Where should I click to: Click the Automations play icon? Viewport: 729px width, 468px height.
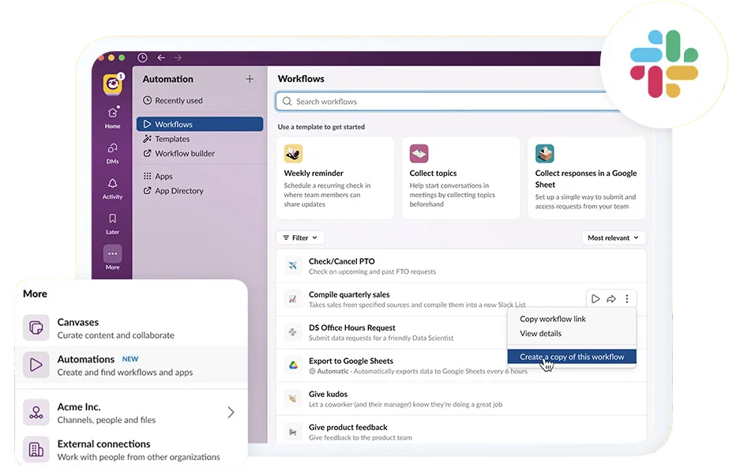coord(36,365)
